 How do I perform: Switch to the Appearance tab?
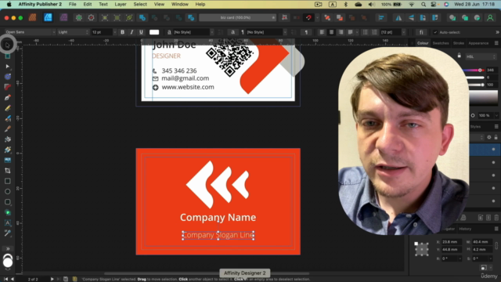click(x=478, y=43)
